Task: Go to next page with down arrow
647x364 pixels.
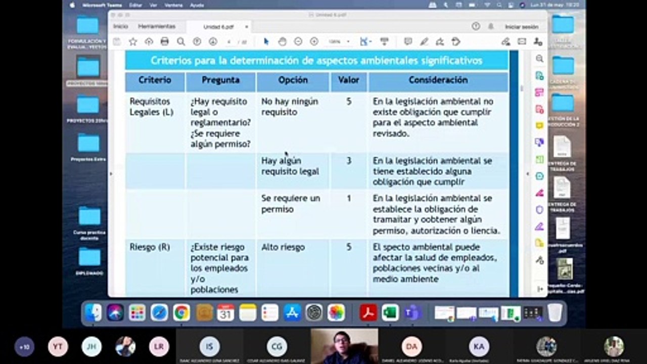Action: pos(213,41)
